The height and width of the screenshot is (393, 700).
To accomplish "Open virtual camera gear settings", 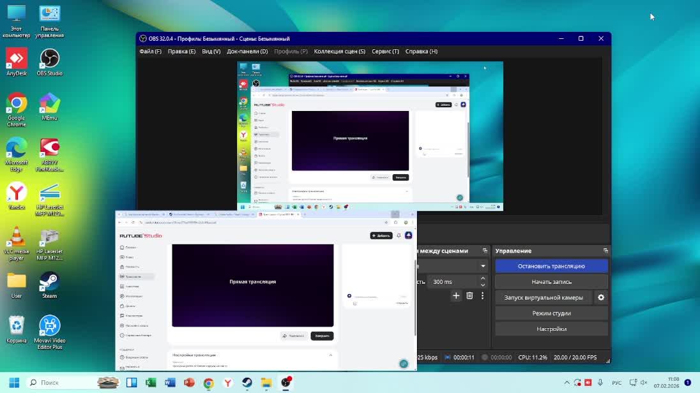I will (601, 297).
